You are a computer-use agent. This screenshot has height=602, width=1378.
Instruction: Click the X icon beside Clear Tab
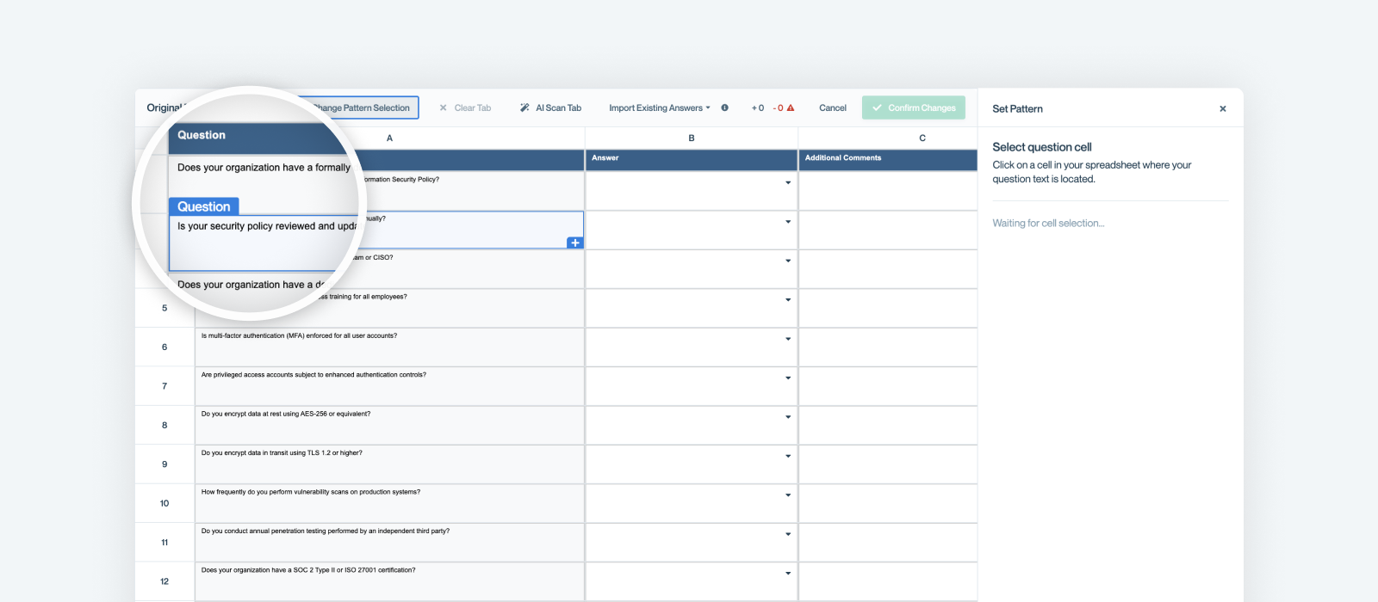coord(443,108)
